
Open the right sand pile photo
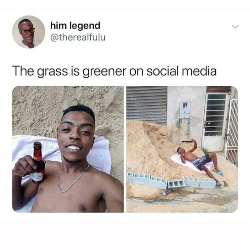pyautogui.click(x=182, y=149)
